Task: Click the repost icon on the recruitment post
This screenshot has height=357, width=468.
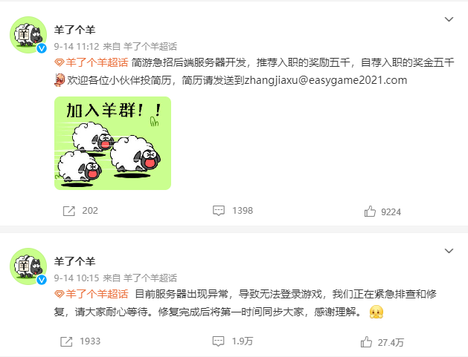Action: coord(69,211)
